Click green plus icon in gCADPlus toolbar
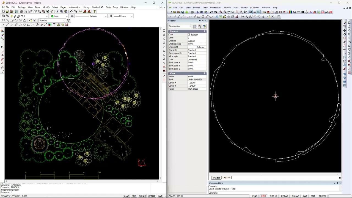This screenshot has height=198, width=352. (187, 12)
